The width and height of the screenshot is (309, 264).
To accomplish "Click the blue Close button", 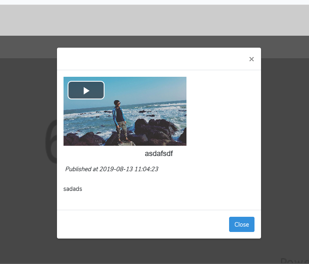I will (x=242, y=224).
